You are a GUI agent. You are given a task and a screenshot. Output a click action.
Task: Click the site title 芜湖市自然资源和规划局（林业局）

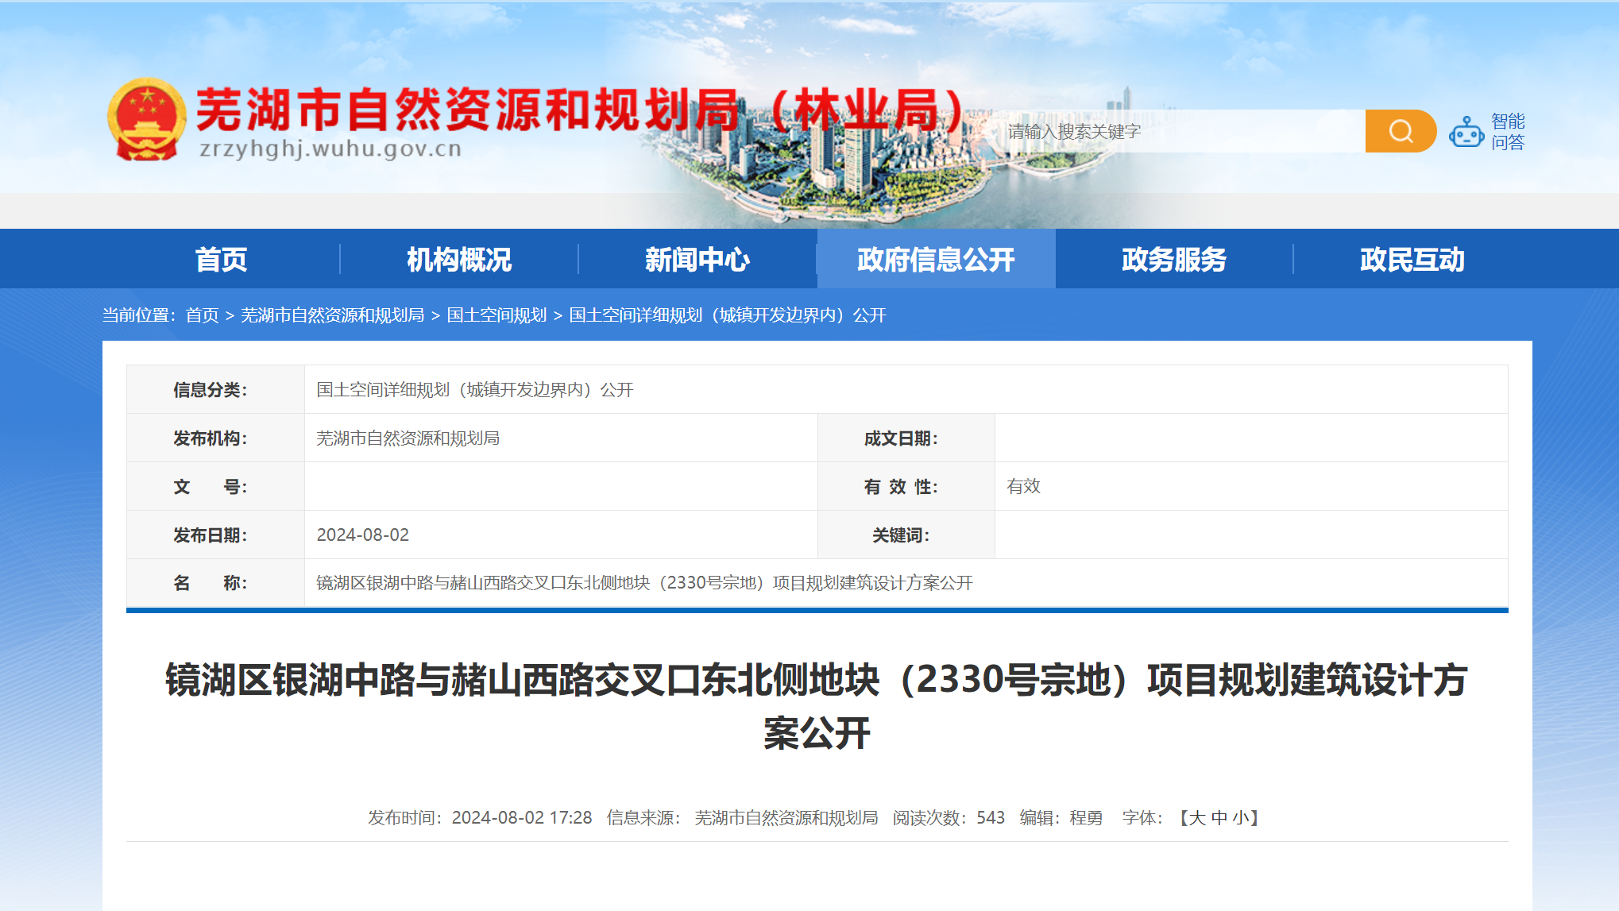click(580, 110)
